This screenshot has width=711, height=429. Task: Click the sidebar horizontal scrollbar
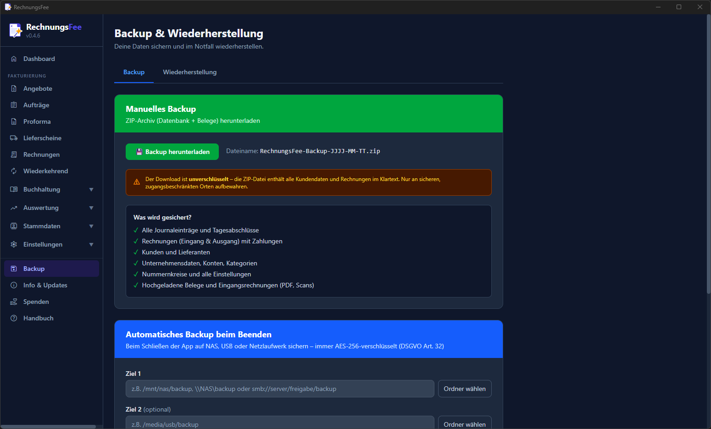[48, 427]
